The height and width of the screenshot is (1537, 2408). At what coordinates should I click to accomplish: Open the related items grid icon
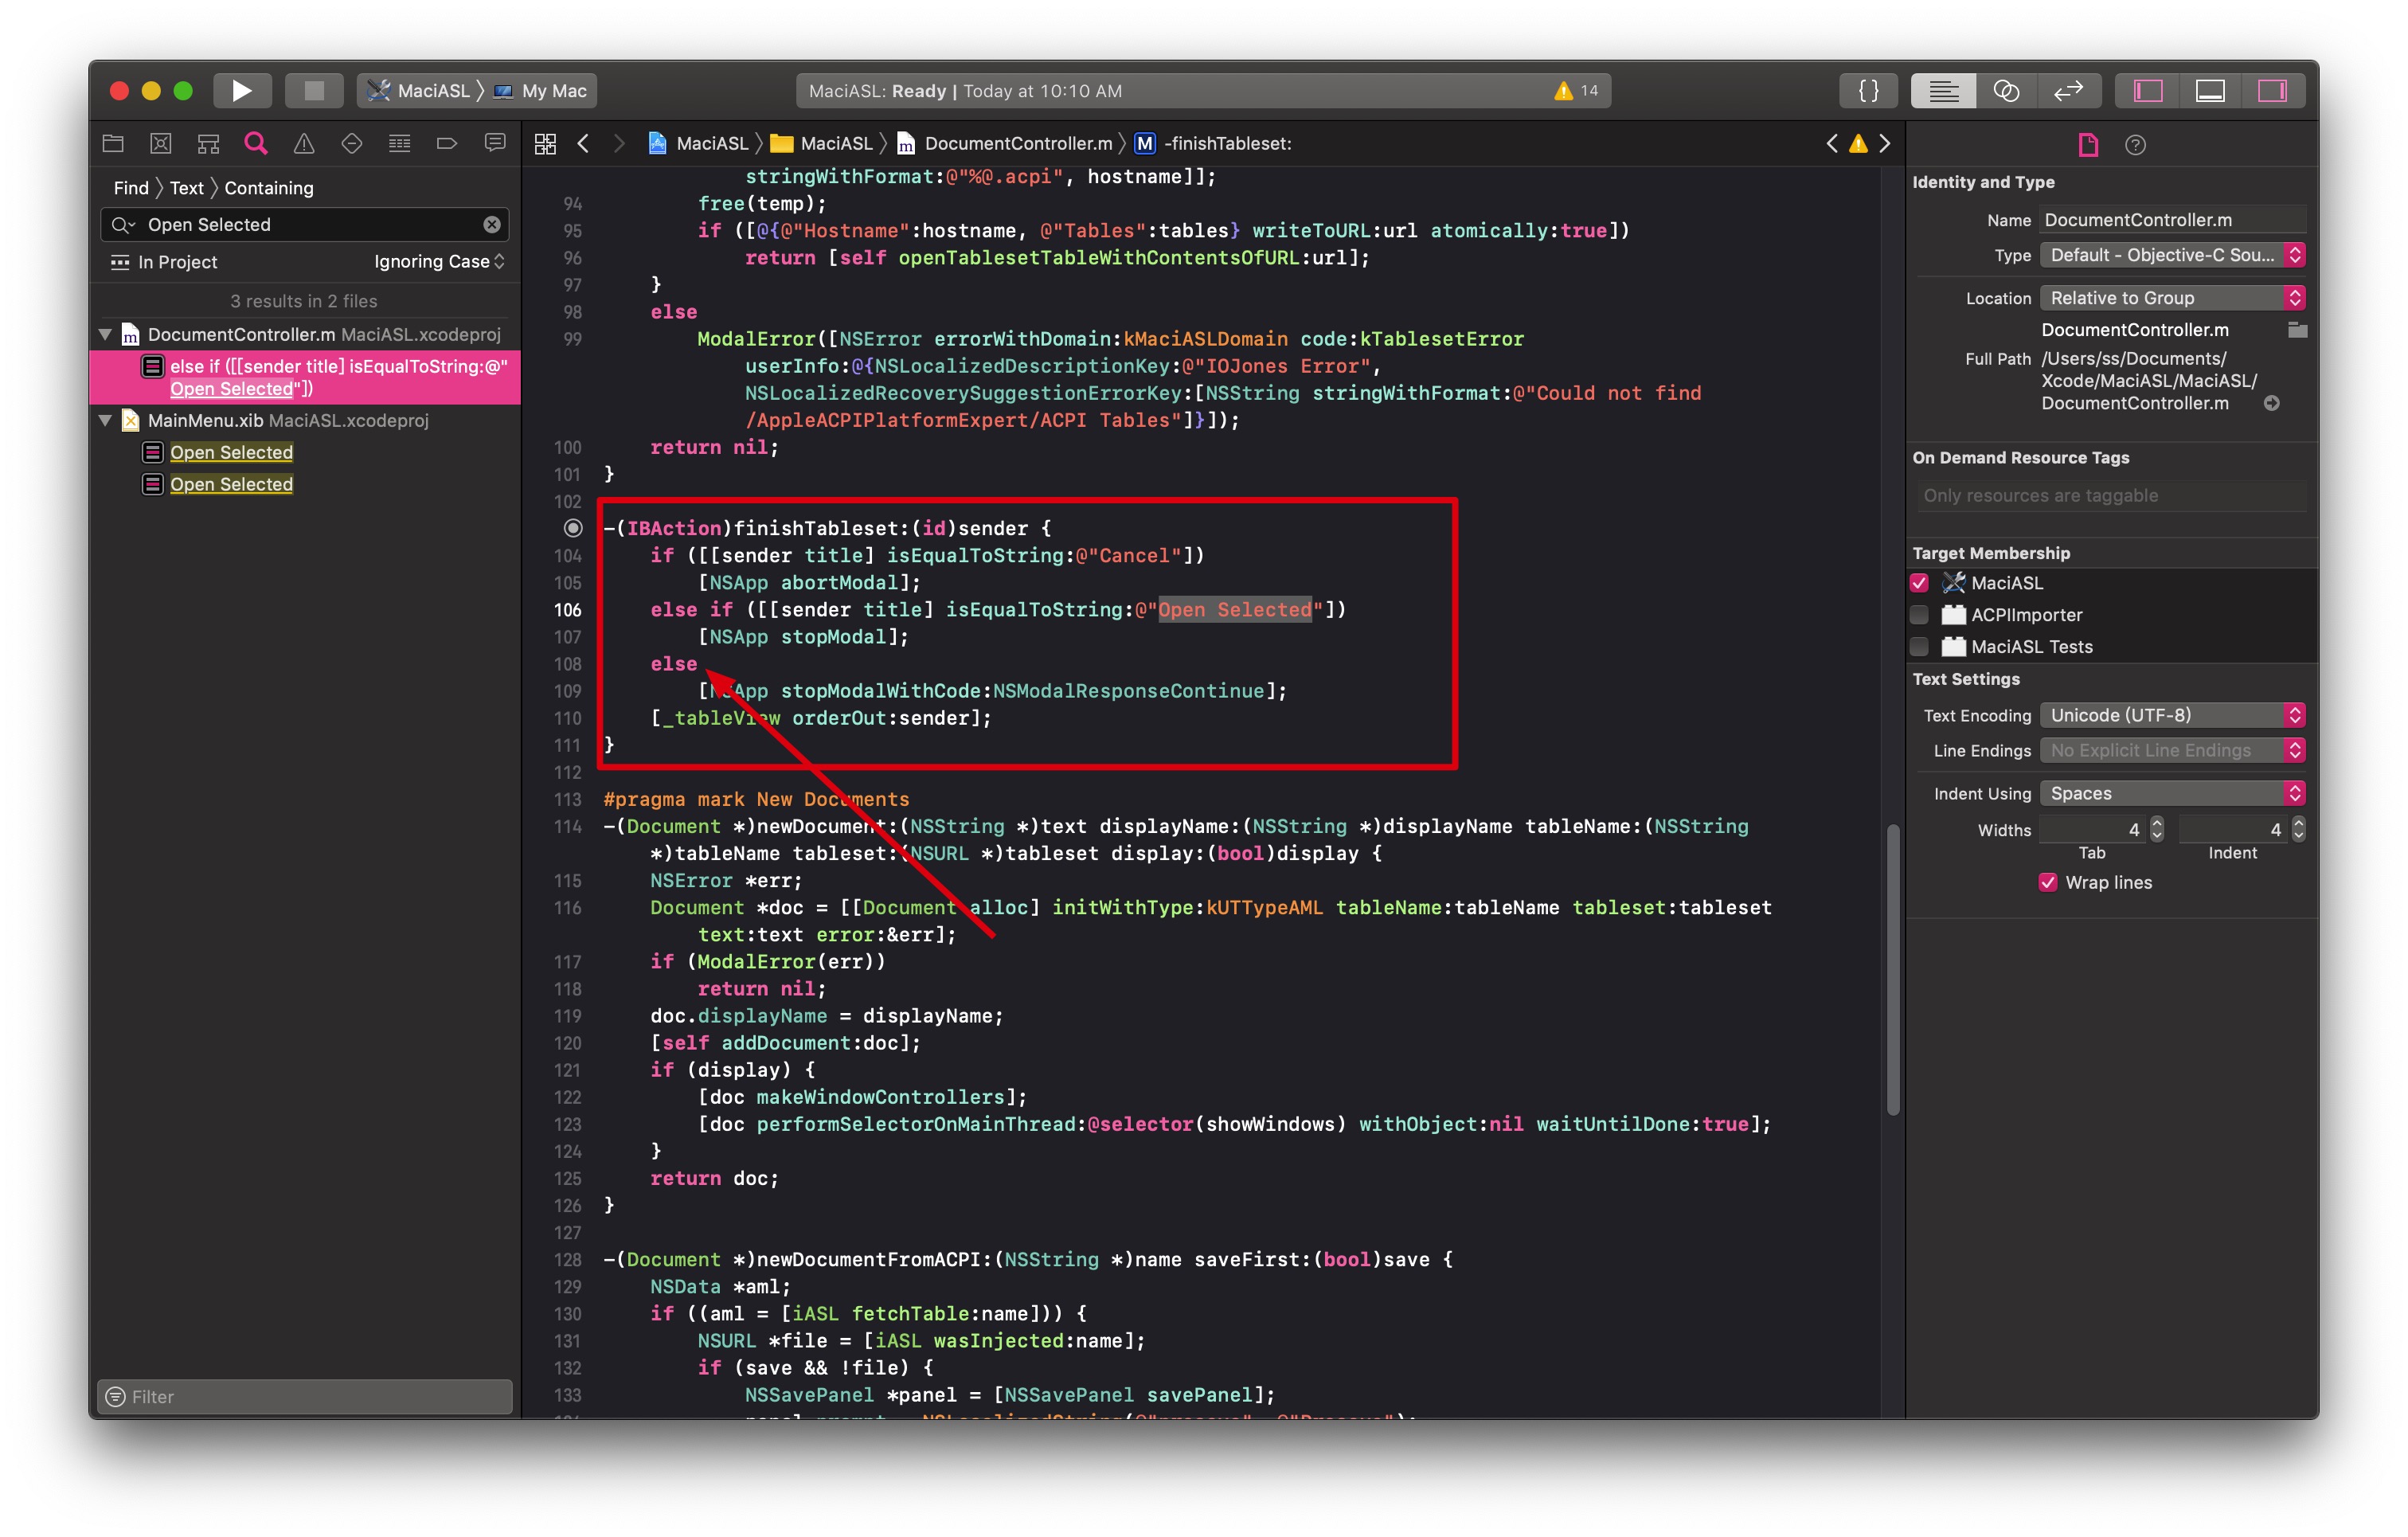[x=545, y=144]
